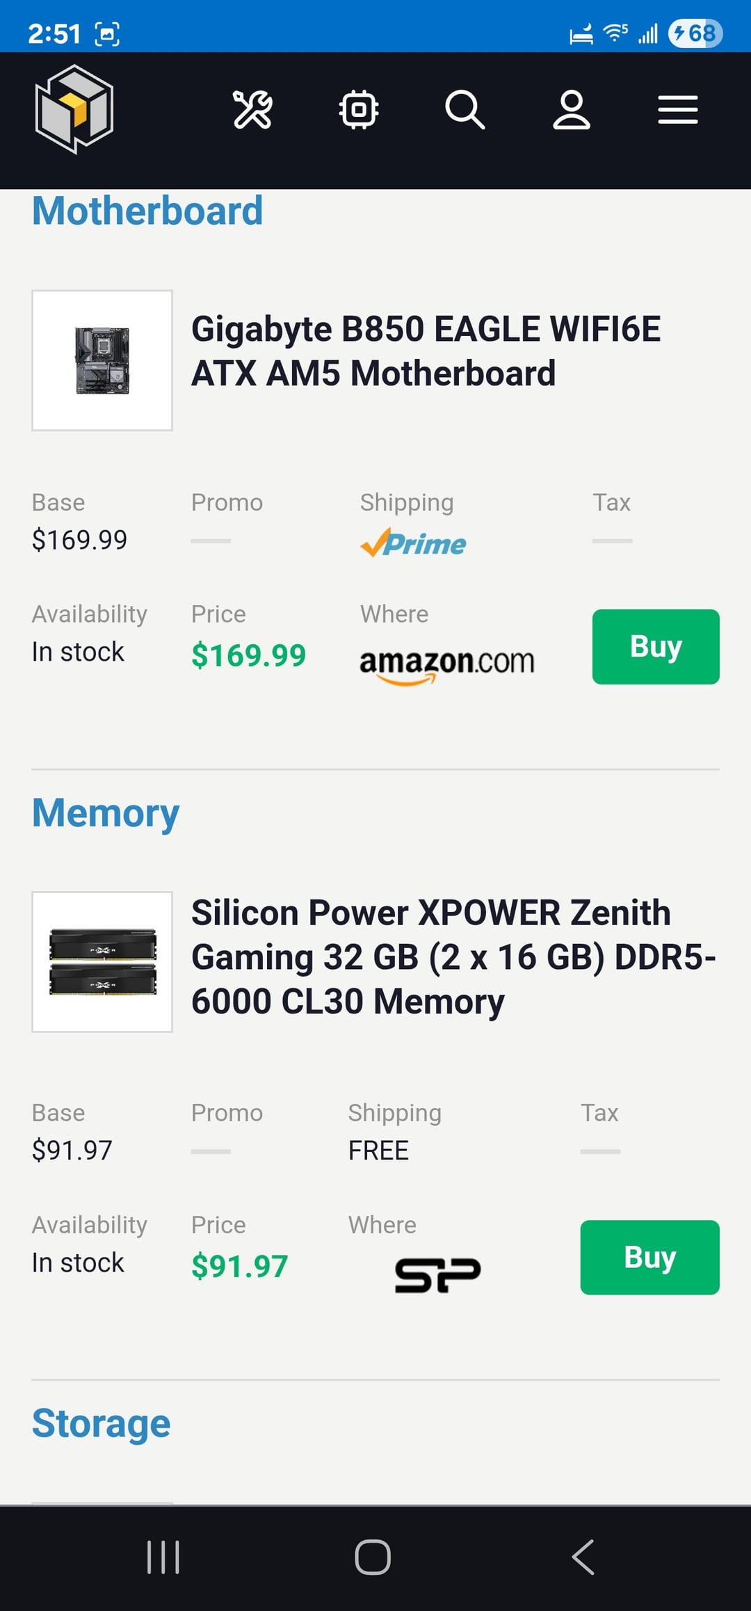Open Android recent apps button
Image resolution: width=751 pixels, height=1611 pixels.
[163, 1557]
